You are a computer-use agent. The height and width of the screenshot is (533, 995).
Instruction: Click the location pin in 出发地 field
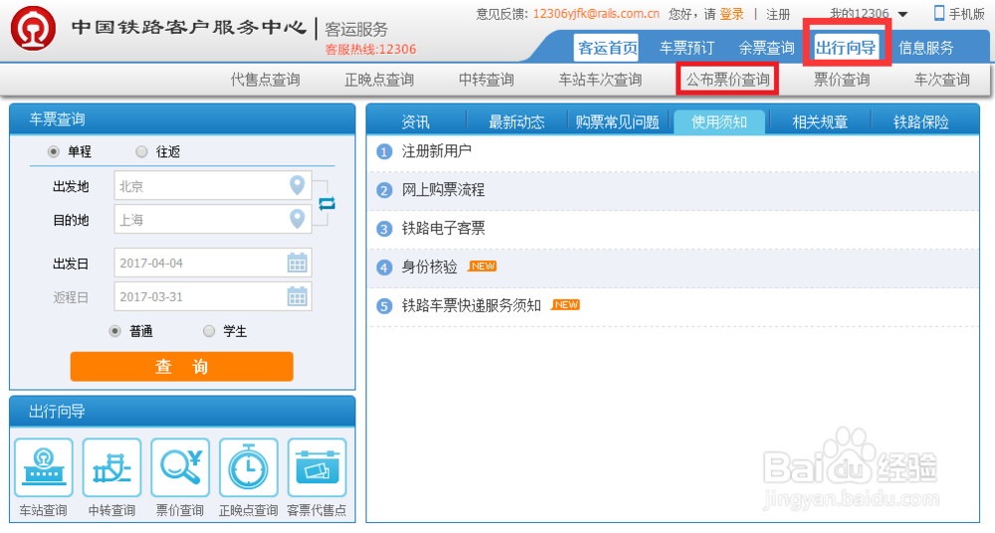coord(297,185)
